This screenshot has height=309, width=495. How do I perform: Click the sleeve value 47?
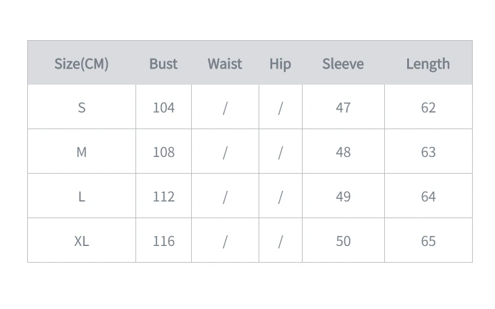coord(343,108)
